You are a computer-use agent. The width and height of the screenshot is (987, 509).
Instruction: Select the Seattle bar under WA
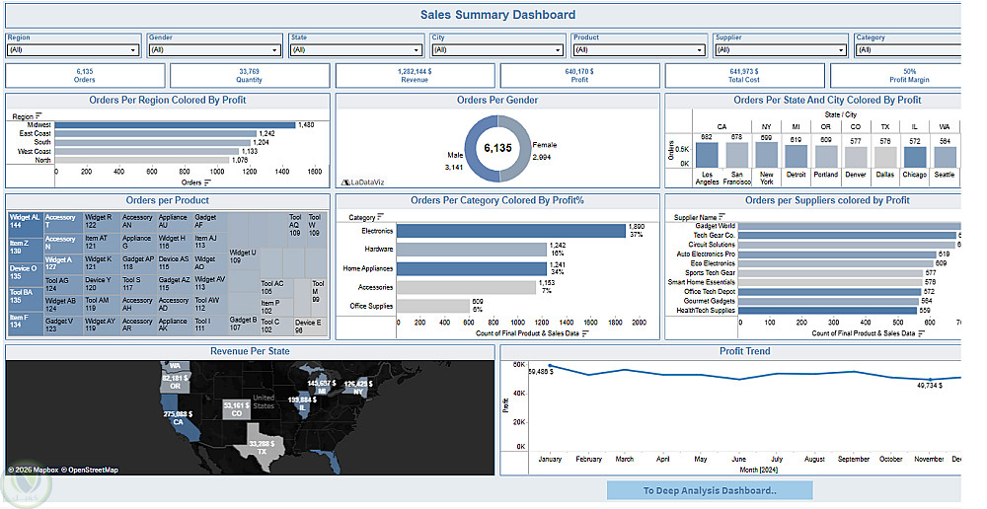[x=945, y=157]
